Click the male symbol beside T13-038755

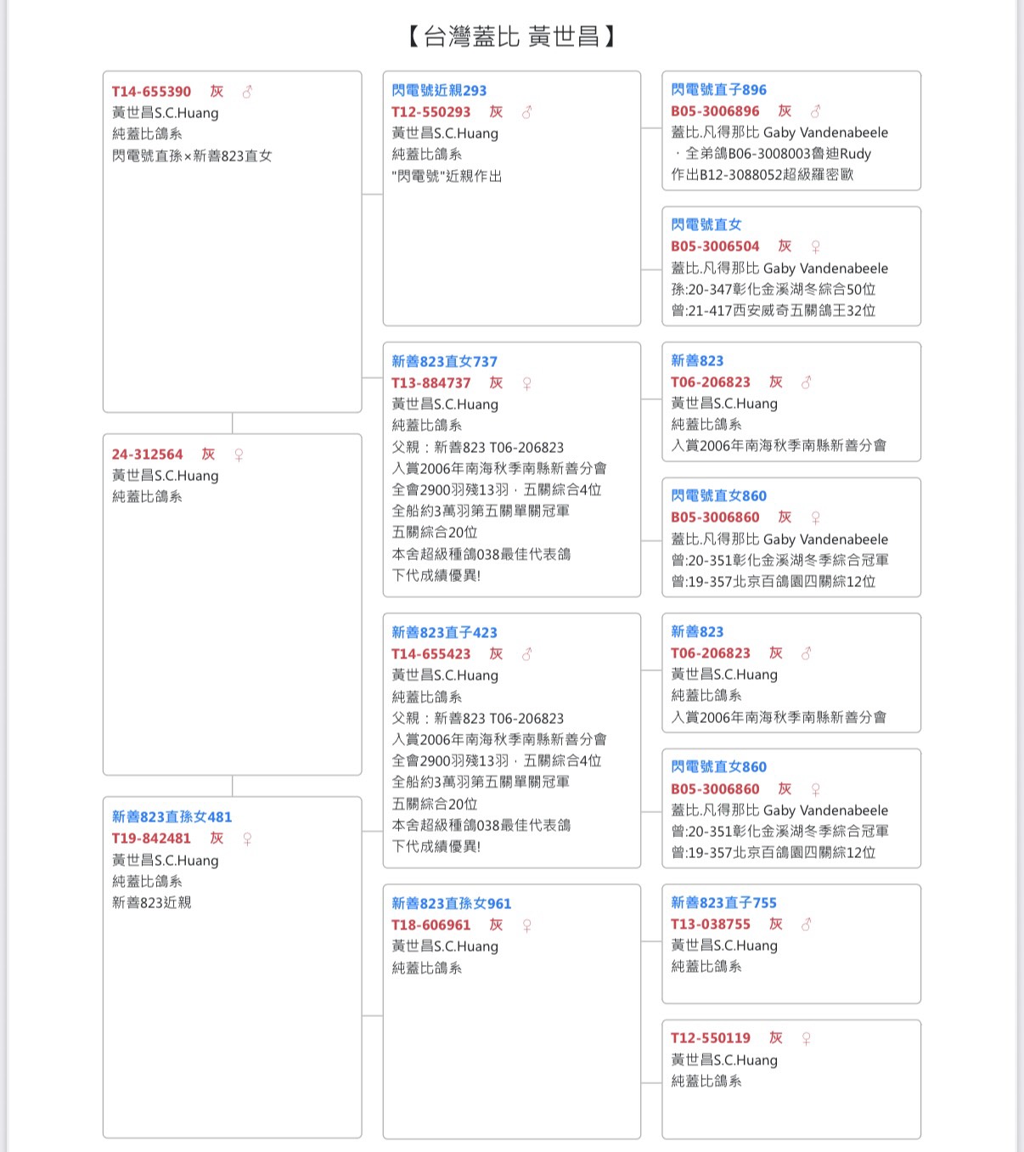pos(806,924)
